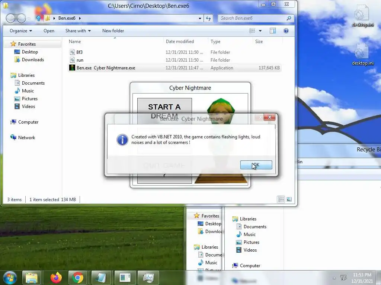Sort by the Type column header
The image size is (381, 285).
[215, 42]
